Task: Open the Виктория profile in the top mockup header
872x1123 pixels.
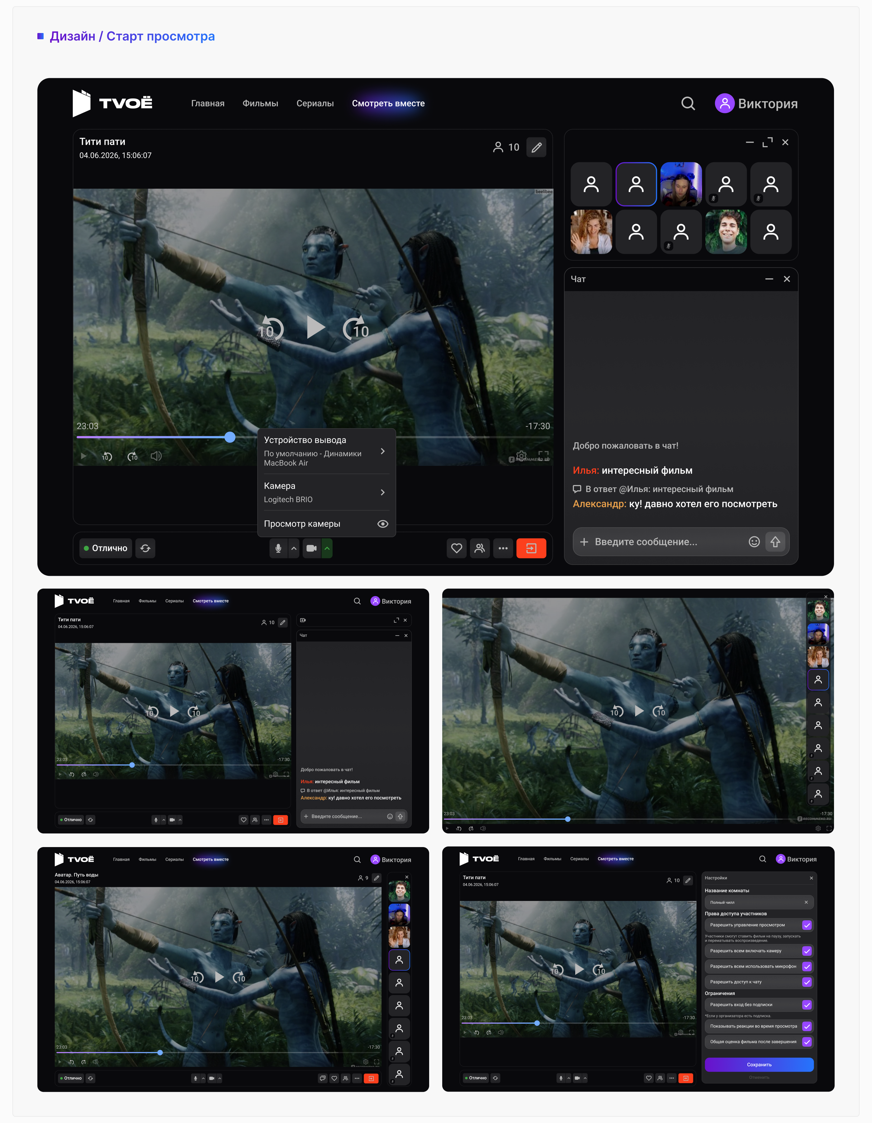Action: click(x=756, y=103)
